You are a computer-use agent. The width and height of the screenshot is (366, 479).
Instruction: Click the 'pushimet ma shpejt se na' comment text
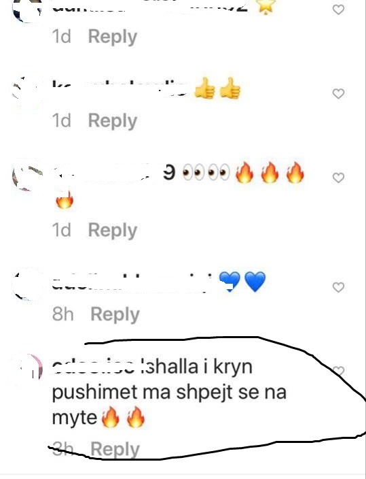[x=169, y=392]
